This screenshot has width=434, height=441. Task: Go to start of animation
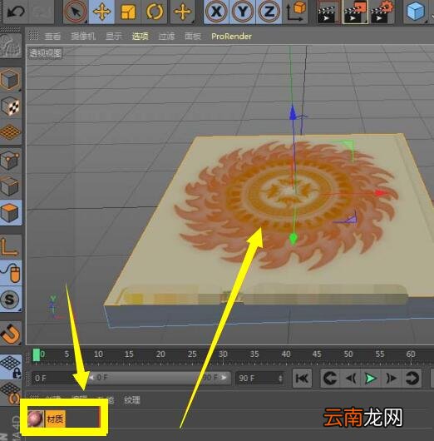(302, 379)
